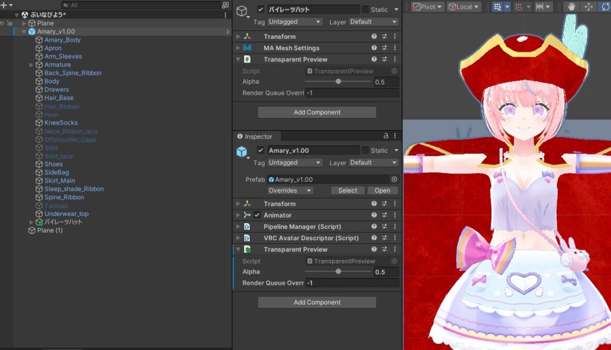Click the Alpha slider in lower Transparent Preview

pyautogui.click(x=338, y=272)
